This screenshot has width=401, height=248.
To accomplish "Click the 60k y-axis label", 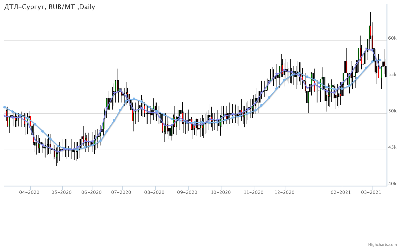I will point(392,38).
